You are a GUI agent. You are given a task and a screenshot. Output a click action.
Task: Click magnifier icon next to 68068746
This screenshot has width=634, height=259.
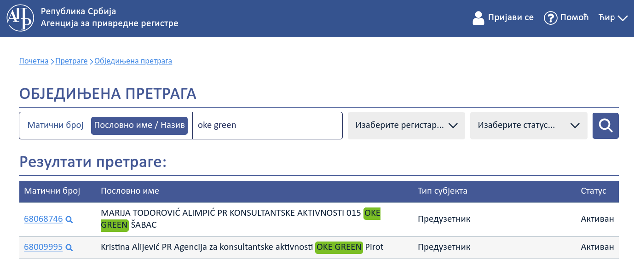(69, 219)
